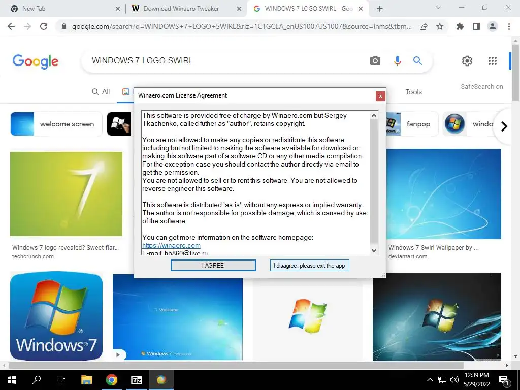
Task: Click the horizontal page scrollbar
Action: point(236,366)
